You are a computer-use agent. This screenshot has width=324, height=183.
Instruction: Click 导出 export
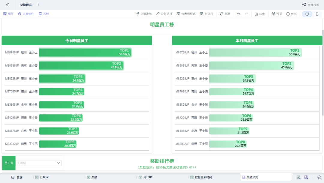pyautogui.click(x=260, y=14)
